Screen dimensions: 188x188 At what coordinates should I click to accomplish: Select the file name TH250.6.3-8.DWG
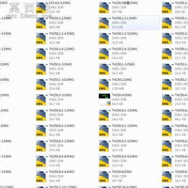[62, 157]
